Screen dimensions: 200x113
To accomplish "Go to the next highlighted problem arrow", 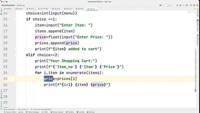I will 195,12.
